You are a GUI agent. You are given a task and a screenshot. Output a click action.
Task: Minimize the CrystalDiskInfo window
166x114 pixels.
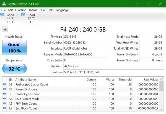click(137, 4)
